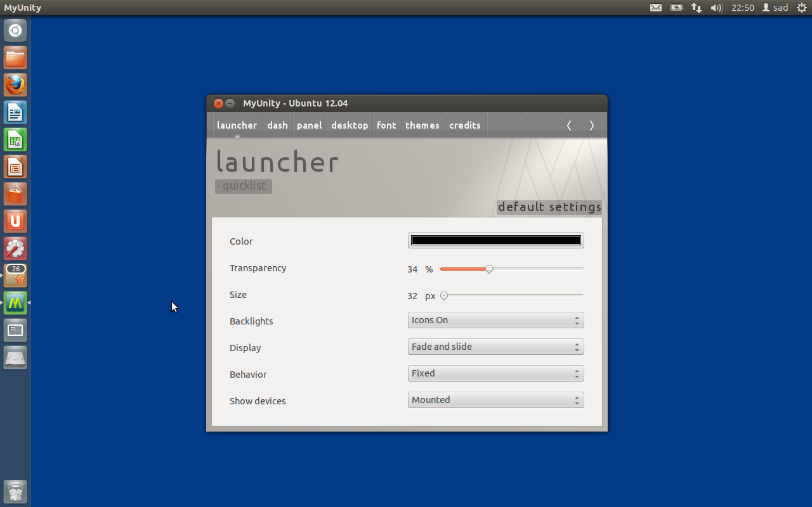Viewport: 812px width, 507px height.
Task: Open Workspace Switcher launcher icon
Action: point(15,330)
